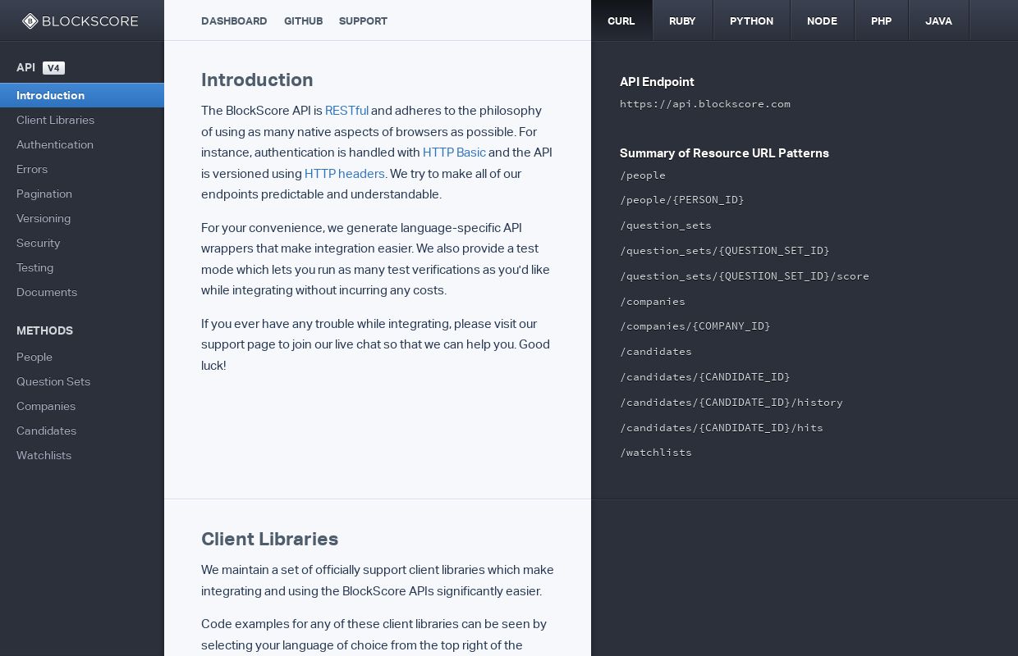1018x656 pixels.
Task: Click the /candidates/{CANDIDATE_ID}/history pattern
Action: [x=731, y=403]
